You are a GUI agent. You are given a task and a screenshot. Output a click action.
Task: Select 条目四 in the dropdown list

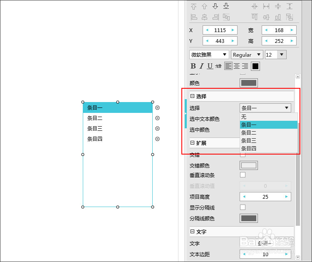(268, 148)
